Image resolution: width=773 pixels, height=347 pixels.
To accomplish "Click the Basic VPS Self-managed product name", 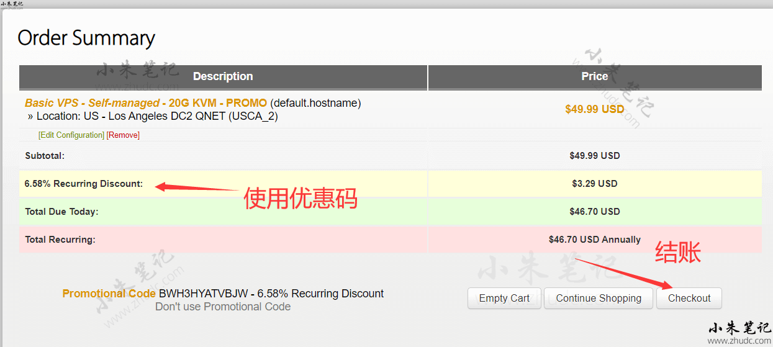I will point(146,103).
